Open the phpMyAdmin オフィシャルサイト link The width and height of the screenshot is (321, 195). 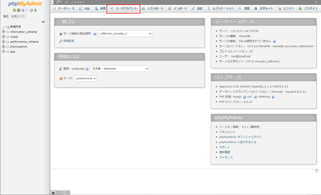coord(240,137)
